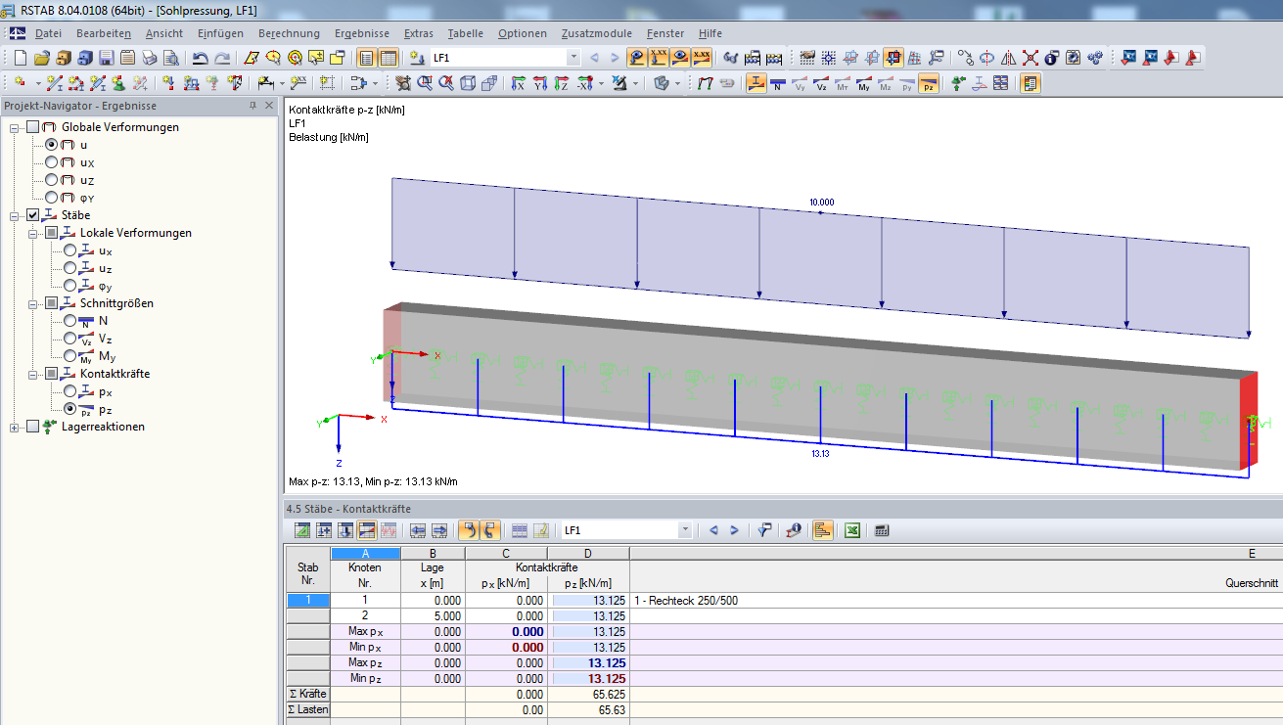Go to next load case arrow in table
This screenshot has height=725, width=1283.
(735, 530)
